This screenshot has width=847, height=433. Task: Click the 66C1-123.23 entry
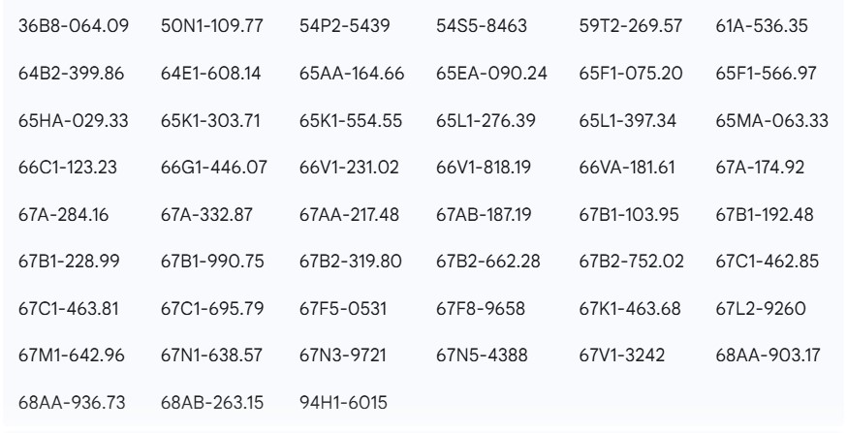click(68, 167)
